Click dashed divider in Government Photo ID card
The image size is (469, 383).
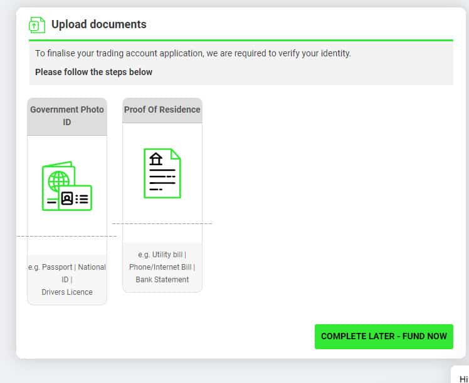tap(66, 236)
